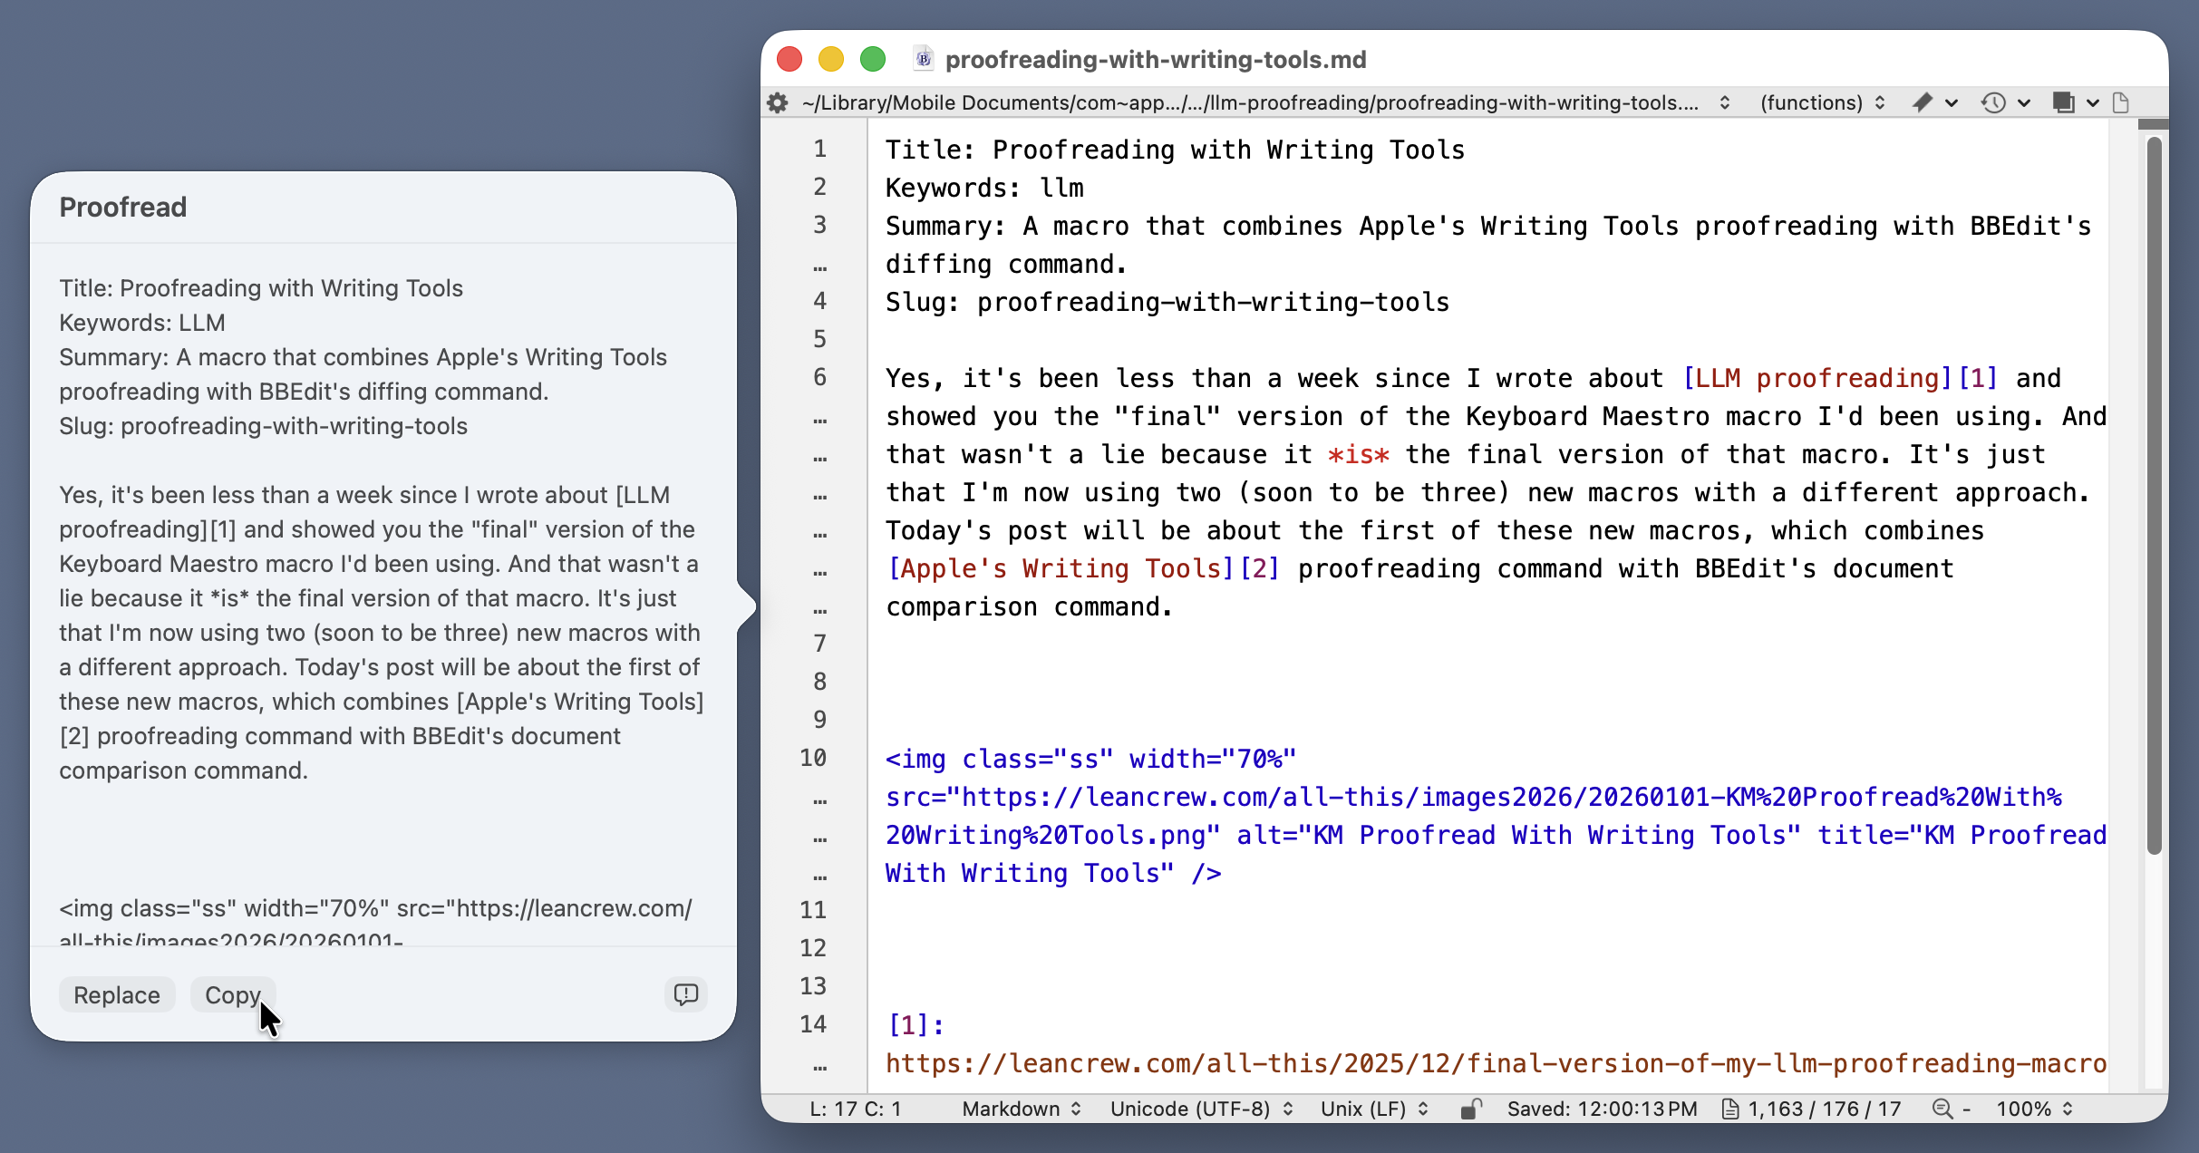Open the chevron next to the history icon

(x=2022, y=102)
